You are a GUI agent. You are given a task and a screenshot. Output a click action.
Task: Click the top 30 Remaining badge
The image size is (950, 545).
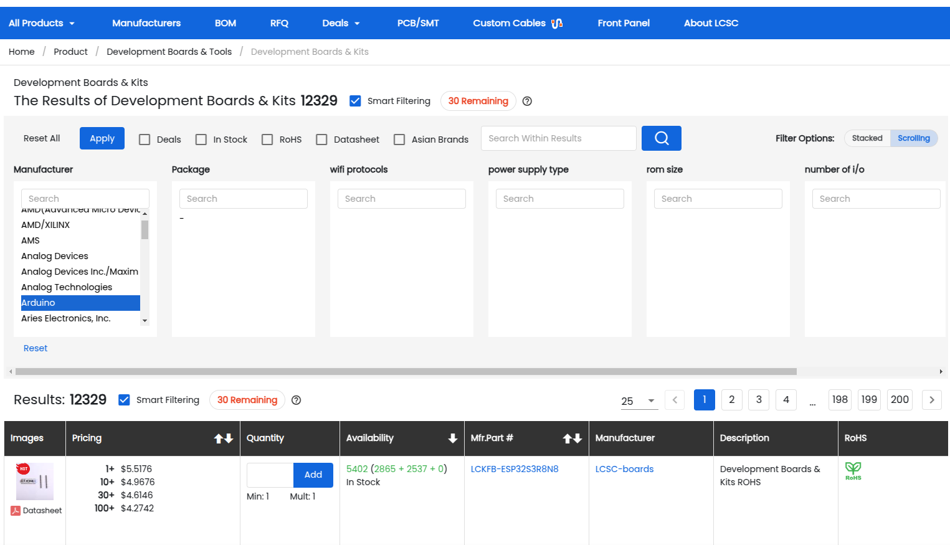point(478,101)
